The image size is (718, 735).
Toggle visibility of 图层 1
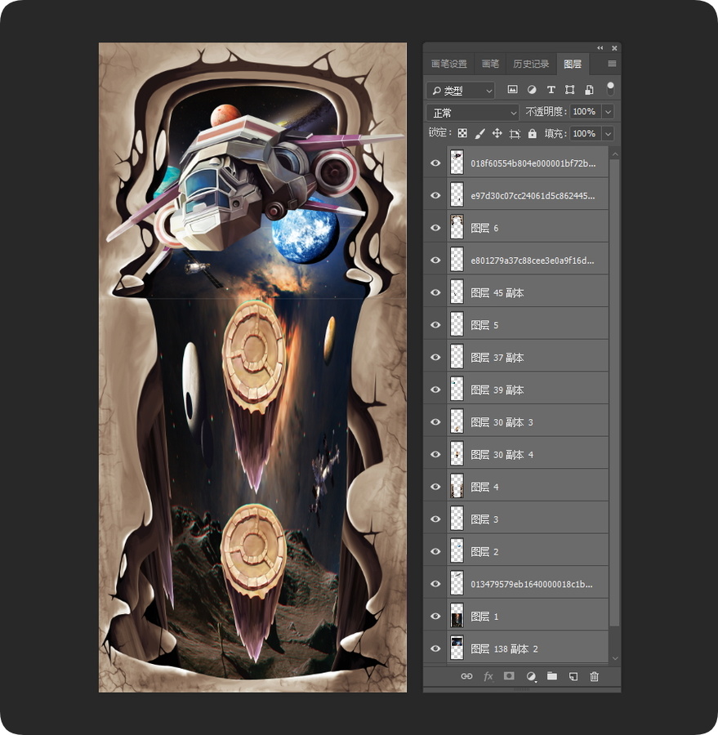(435, 616)
